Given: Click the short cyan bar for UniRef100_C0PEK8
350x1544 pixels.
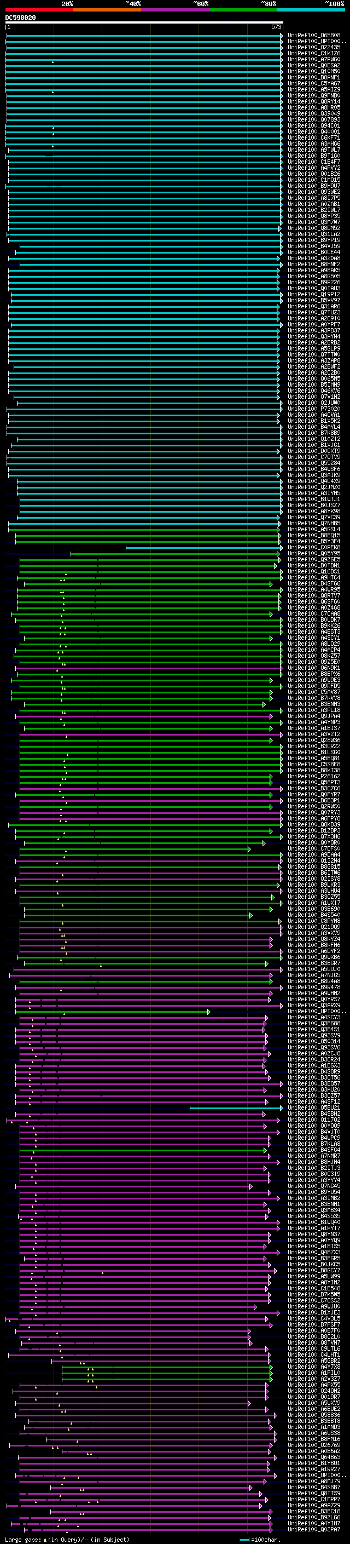Looking at the screenshot, I should pos(204,548).
